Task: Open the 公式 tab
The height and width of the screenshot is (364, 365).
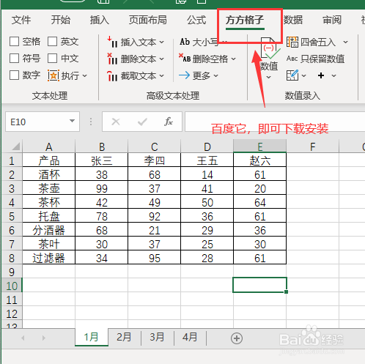Action: tap(196, 20)
